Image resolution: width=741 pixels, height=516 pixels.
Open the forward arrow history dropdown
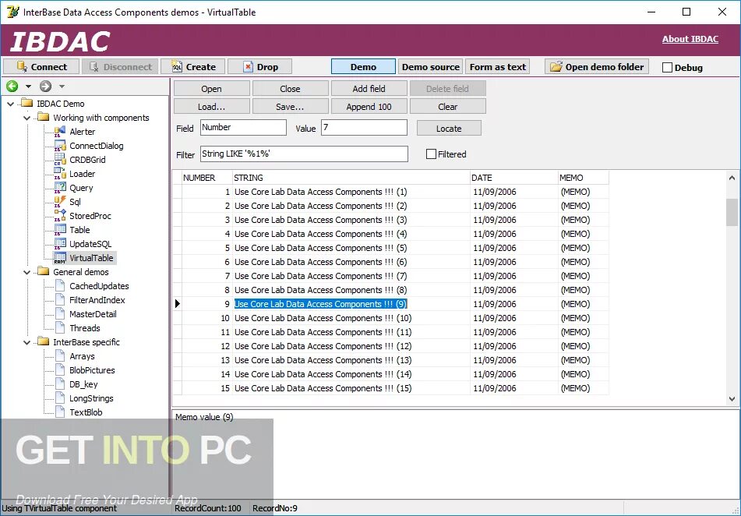62,87
